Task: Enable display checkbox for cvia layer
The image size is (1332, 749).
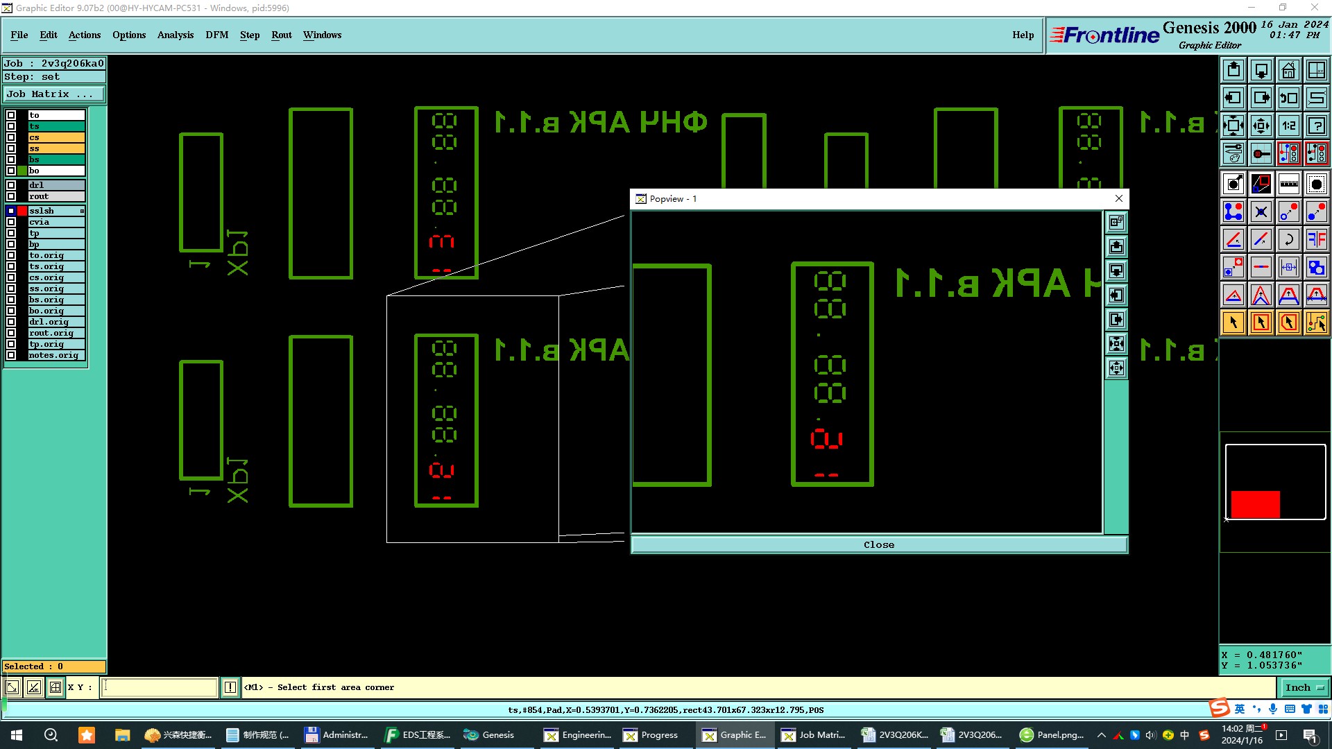Action: 11,222
